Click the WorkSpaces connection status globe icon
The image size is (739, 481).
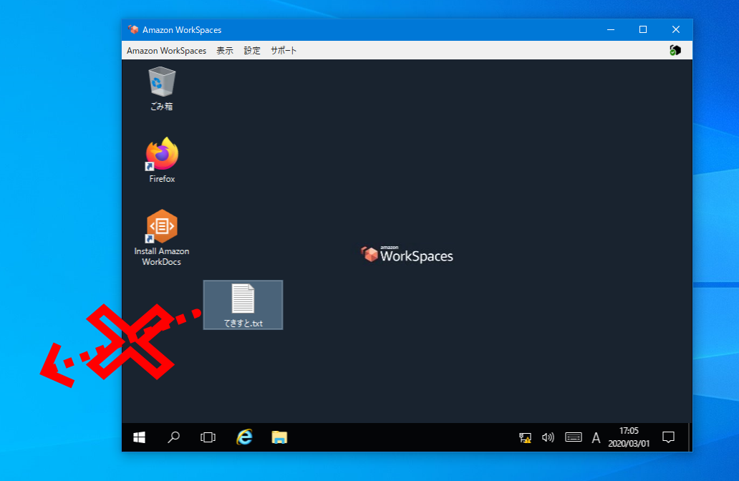click(674, 50)
